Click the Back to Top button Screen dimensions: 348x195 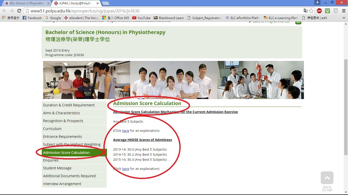(327, 182)
